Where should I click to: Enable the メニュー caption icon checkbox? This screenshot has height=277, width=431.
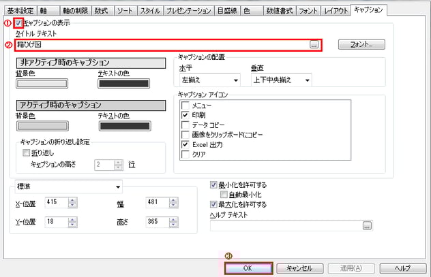pyautogui.click(x=185, y=105)
